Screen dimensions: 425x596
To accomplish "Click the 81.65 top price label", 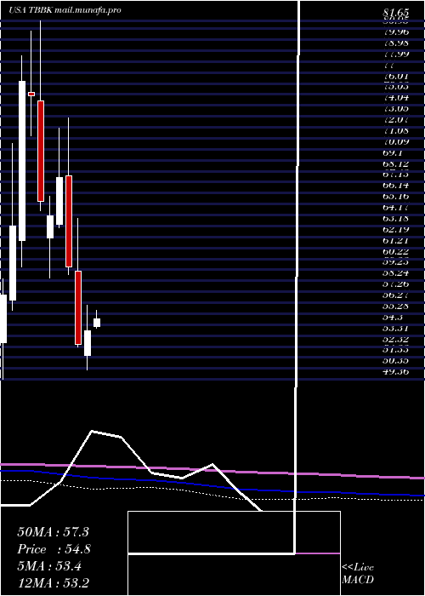I will pyautogui.click(x=396, y=14).
